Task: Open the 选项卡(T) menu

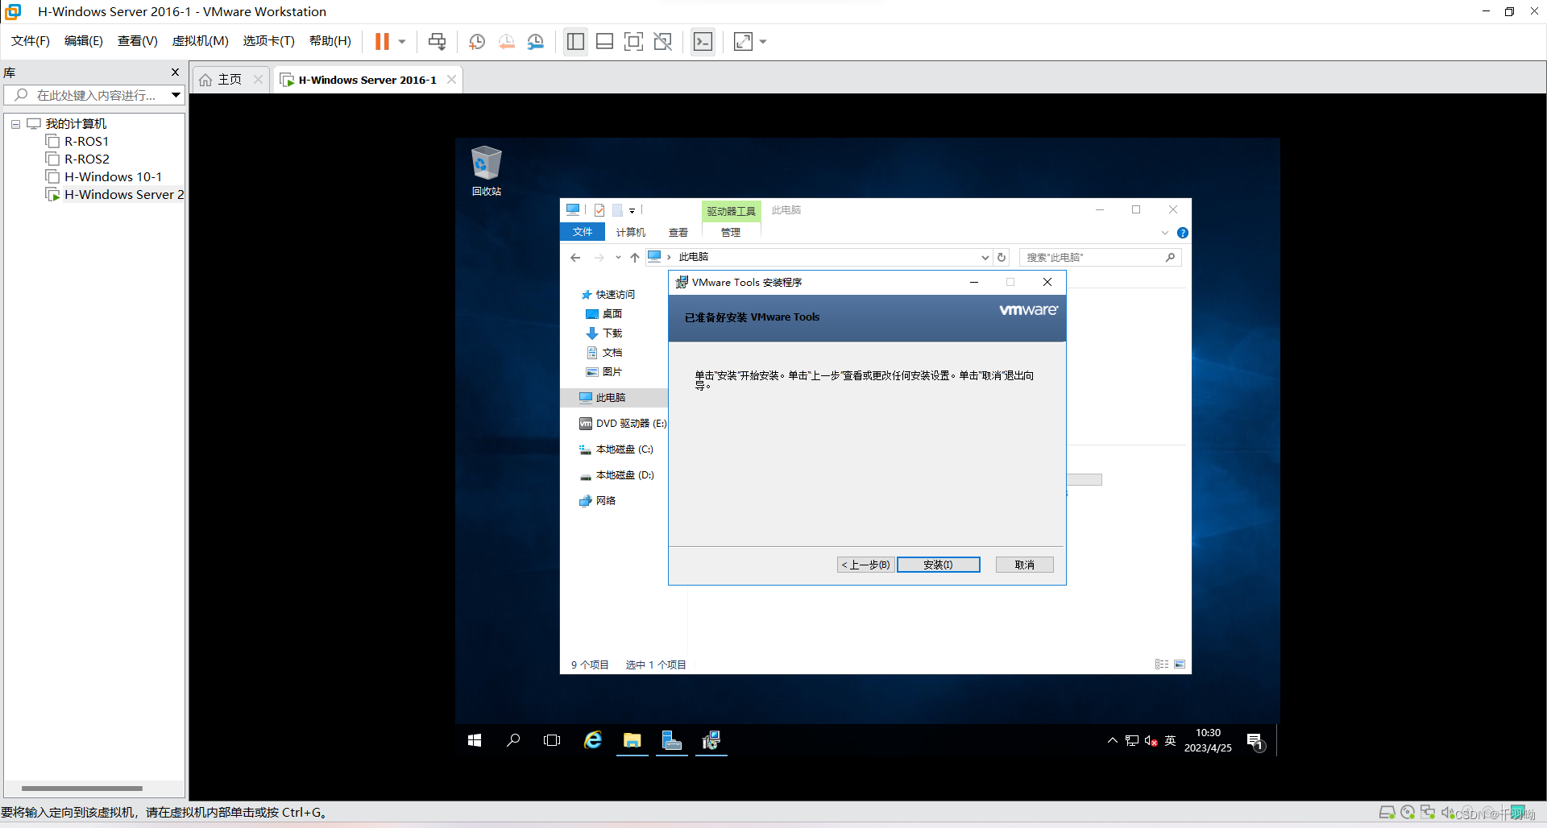Action: (269, 41)
